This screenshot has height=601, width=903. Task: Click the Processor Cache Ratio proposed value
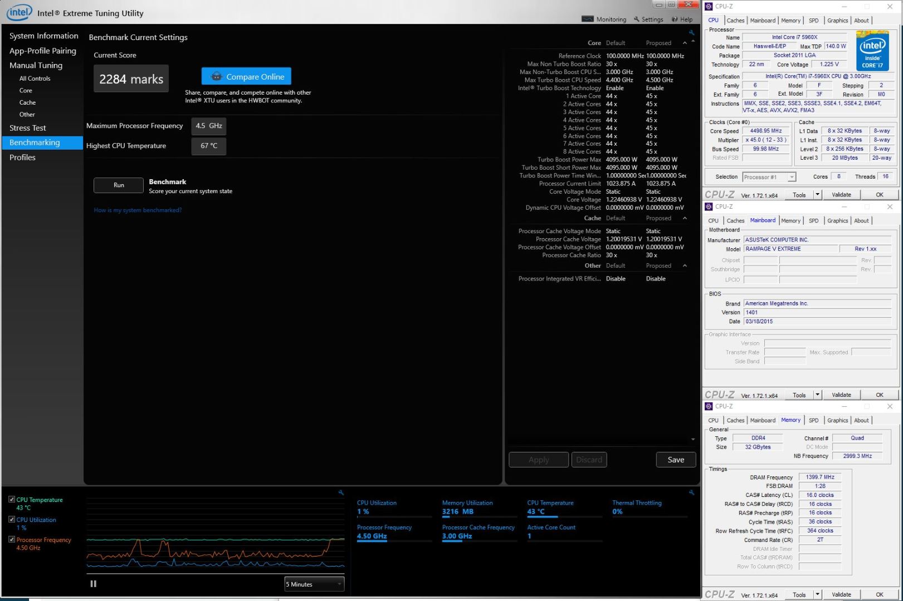pos(652,255)
